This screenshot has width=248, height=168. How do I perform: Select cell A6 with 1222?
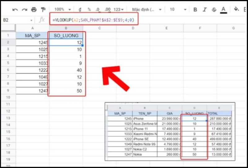click(x=33, y=70)
